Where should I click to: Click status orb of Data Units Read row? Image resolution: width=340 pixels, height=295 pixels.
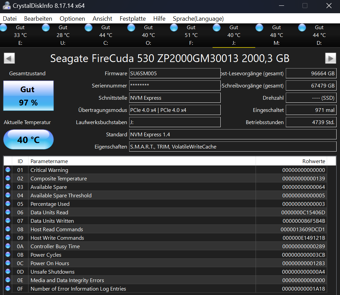[8, 212]
